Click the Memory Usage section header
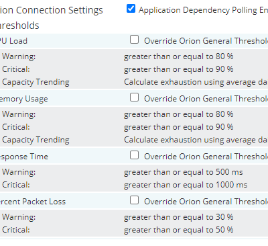268x246 pixels. click(x=24, y=99)
